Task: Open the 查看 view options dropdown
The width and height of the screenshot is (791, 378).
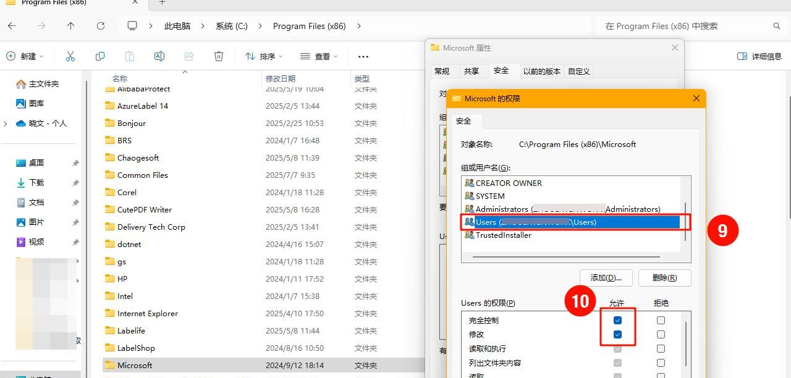Action: pyautogui.click(x=319, y=56)
